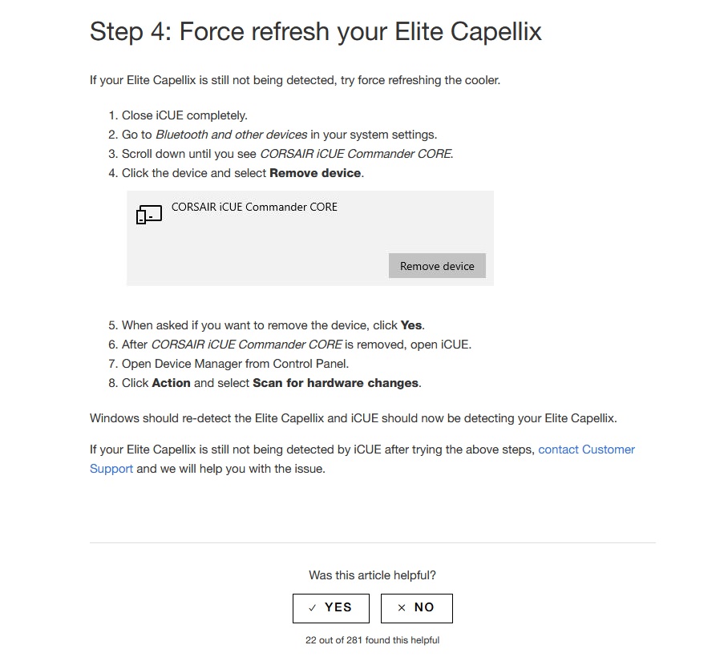Click the gray Remove device button
Viewport: 724px width, 657px height.
click(x=437, y=266)
